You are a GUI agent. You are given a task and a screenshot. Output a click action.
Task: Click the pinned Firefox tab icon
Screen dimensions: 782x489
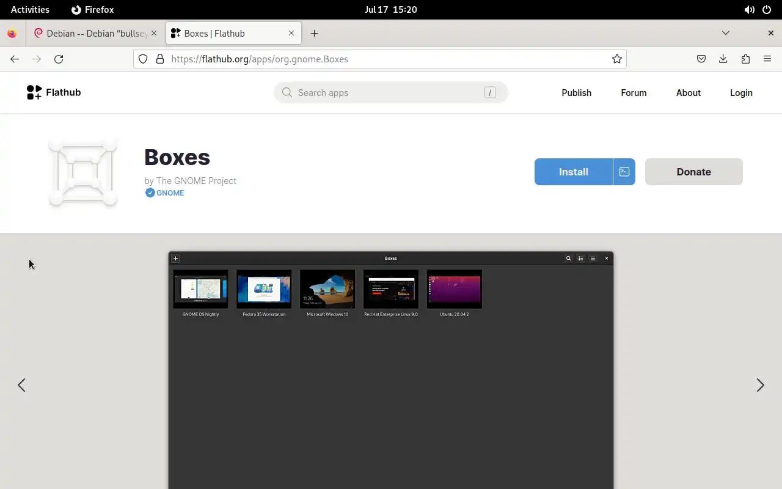click(12, 34)
